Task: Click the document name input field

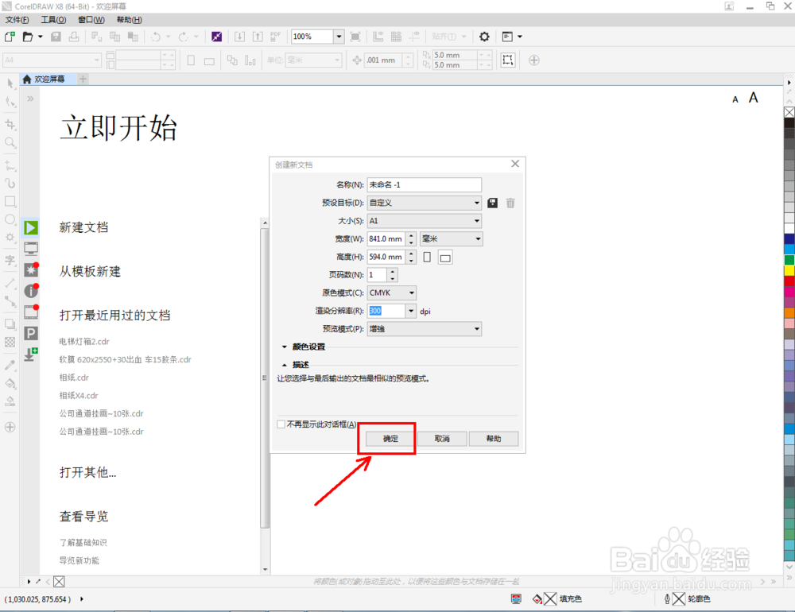Action: click(425, 184)
